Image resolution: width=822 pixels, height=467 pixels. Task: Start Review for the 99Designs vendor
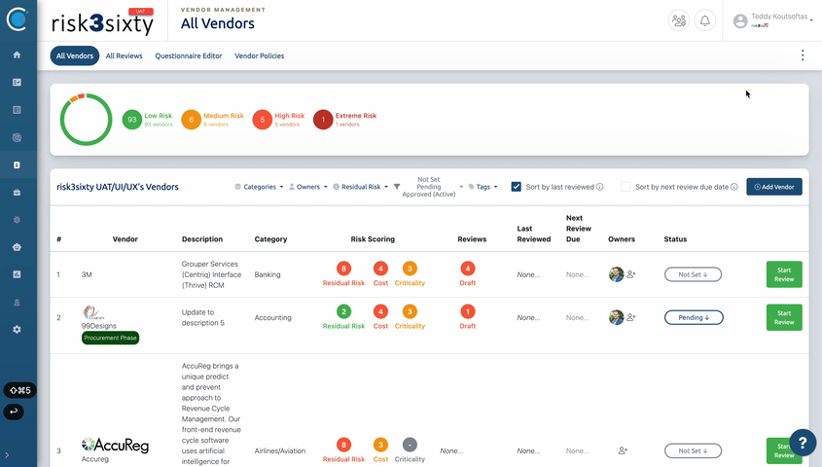click(x=784, y=317)
